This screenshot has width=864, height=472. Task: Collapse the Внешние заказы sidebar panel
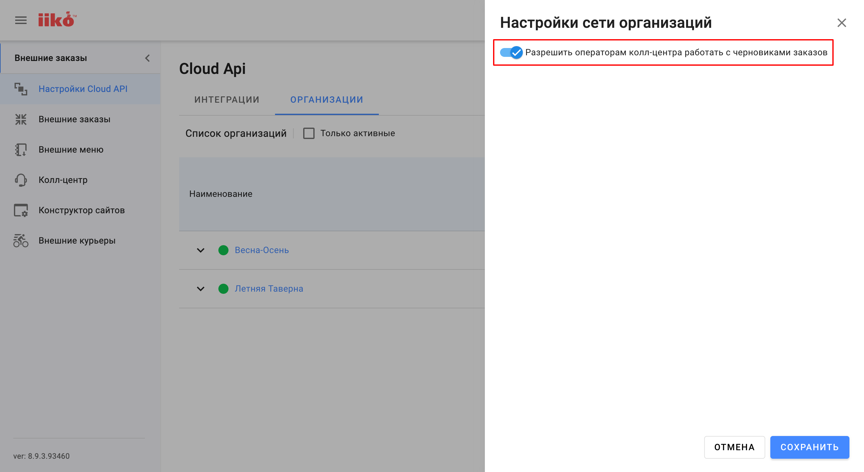147,57
